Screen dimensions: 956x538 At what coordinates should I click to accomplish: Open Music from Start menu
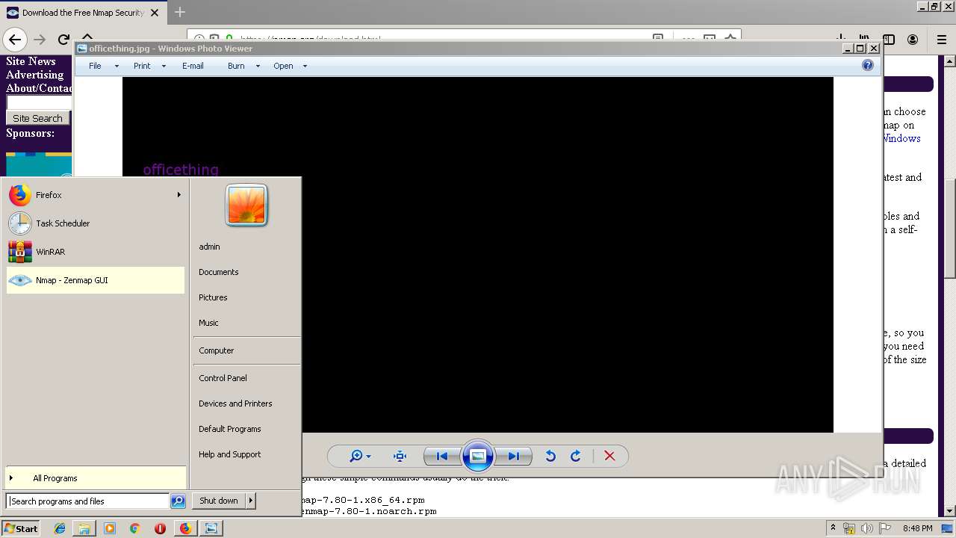tap(208, 323)
